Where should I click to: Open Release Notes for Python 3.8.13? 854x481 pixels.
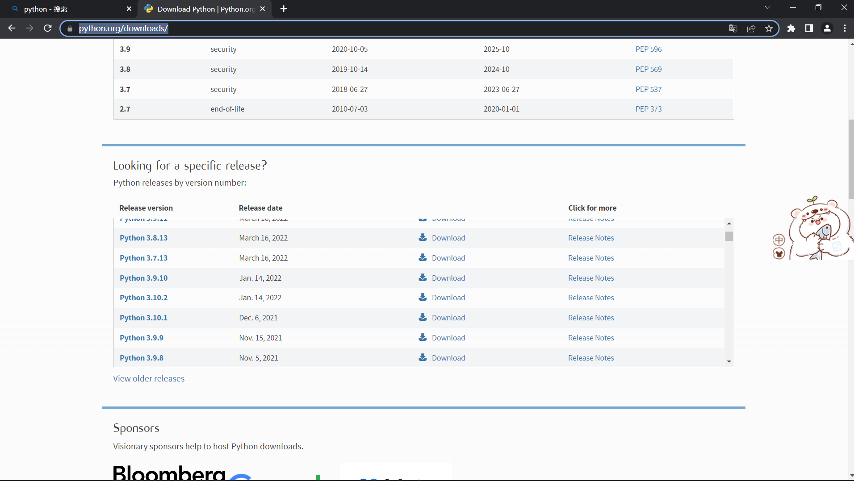coord(591,238)
